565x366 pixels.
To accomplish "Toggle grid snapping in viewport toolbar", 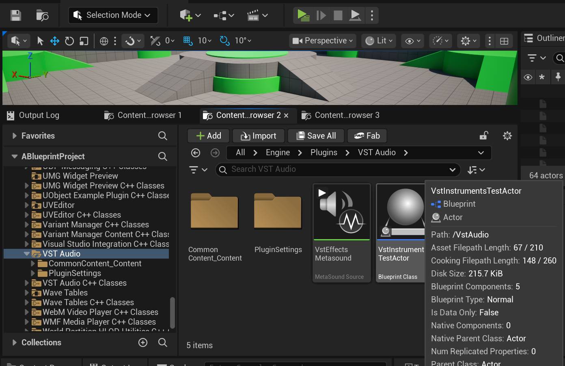I will pos(188,41).
